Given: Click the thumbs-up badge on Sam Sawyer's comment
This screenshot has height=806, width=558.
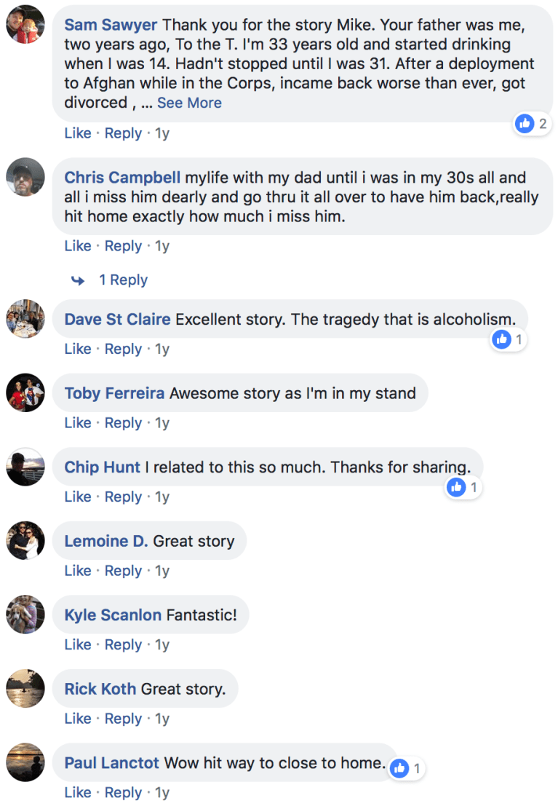Looking at the screenshot, I should (525, 124).
